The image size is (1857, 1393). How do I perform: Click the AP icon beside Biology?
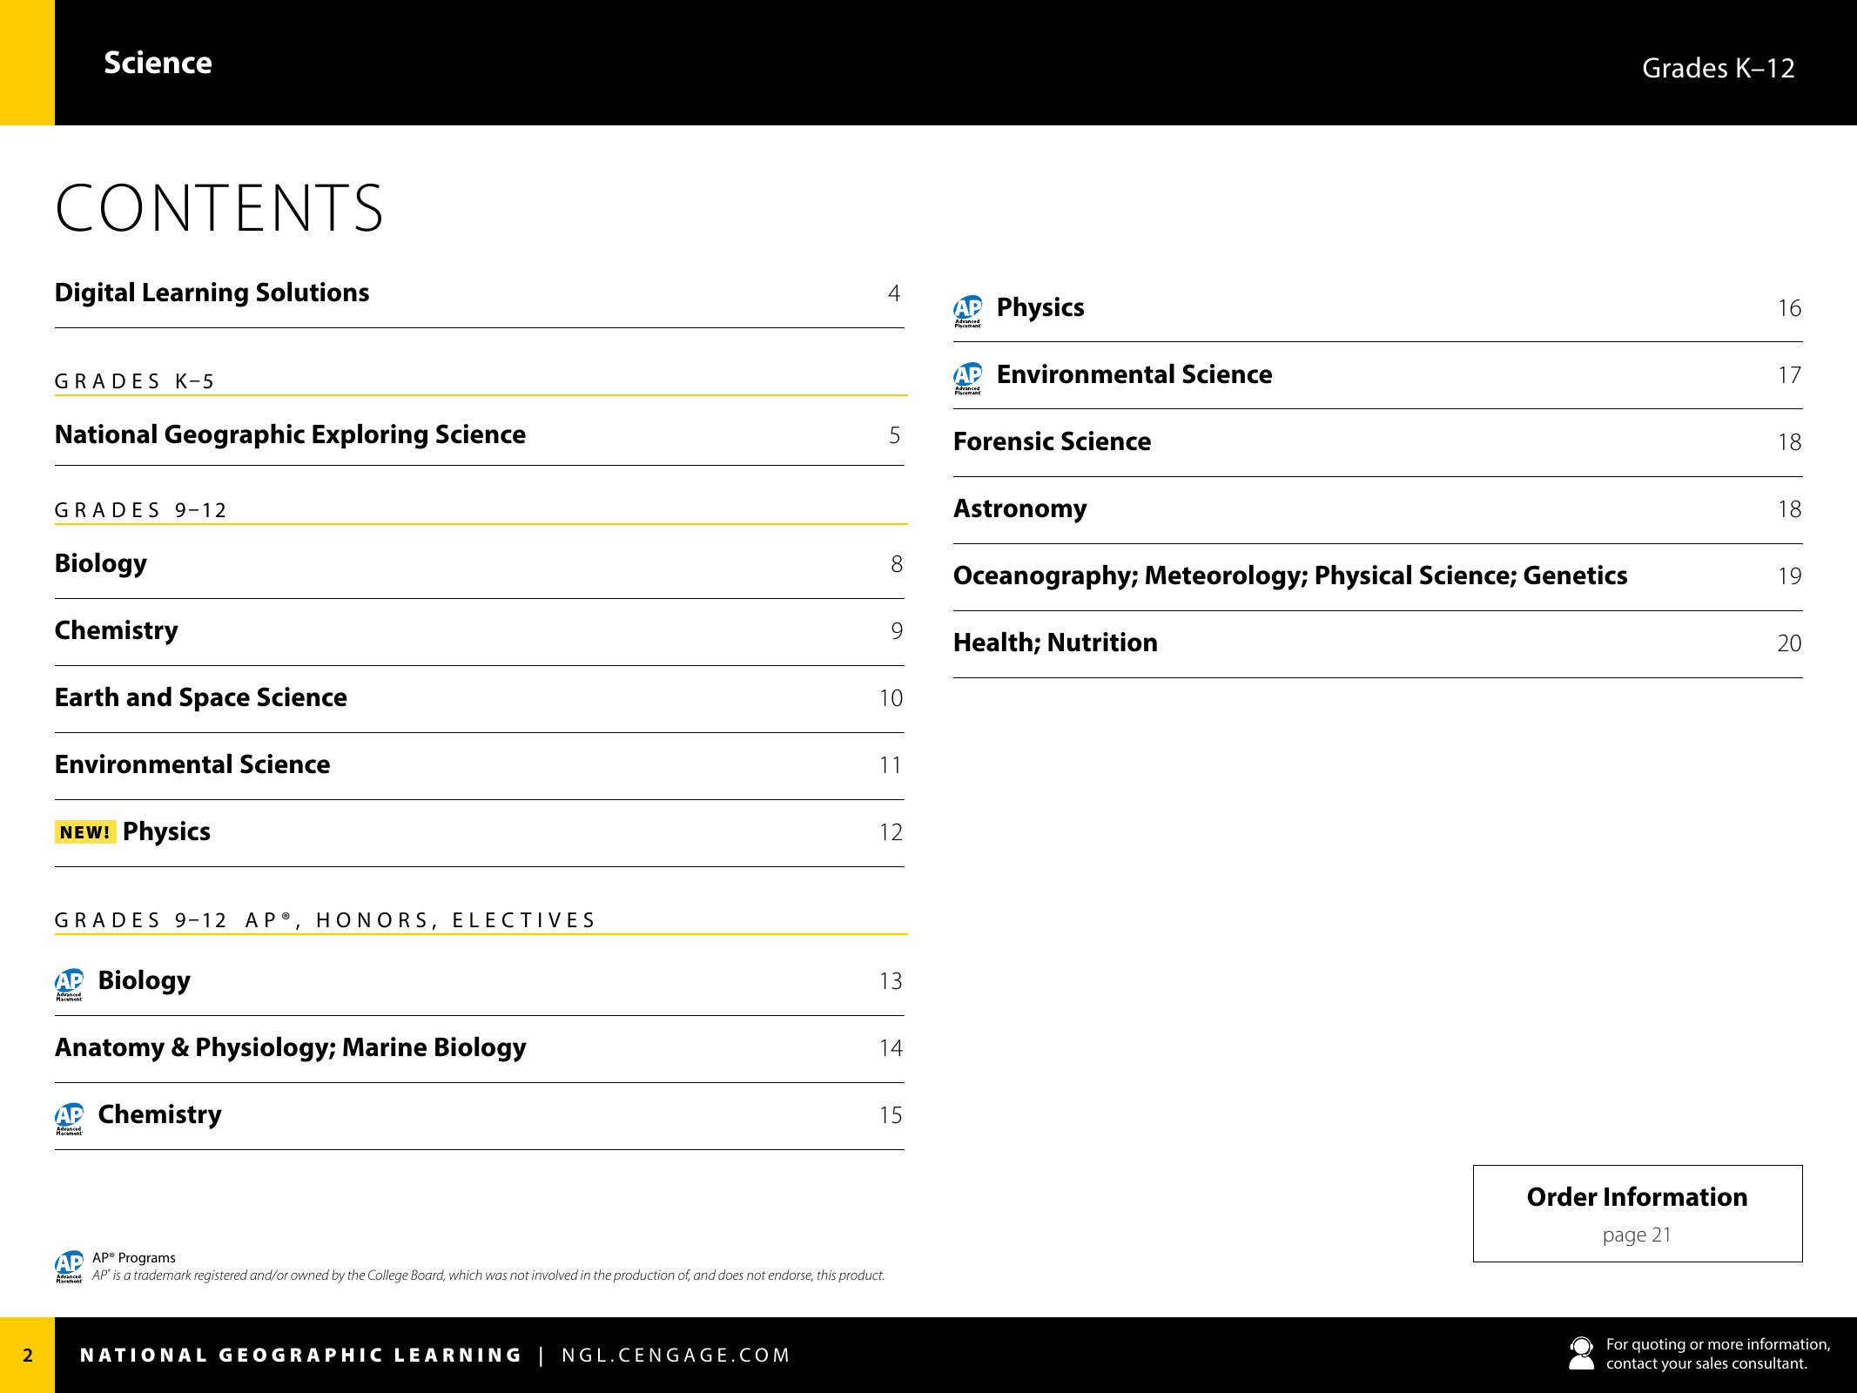coord(70,983)
